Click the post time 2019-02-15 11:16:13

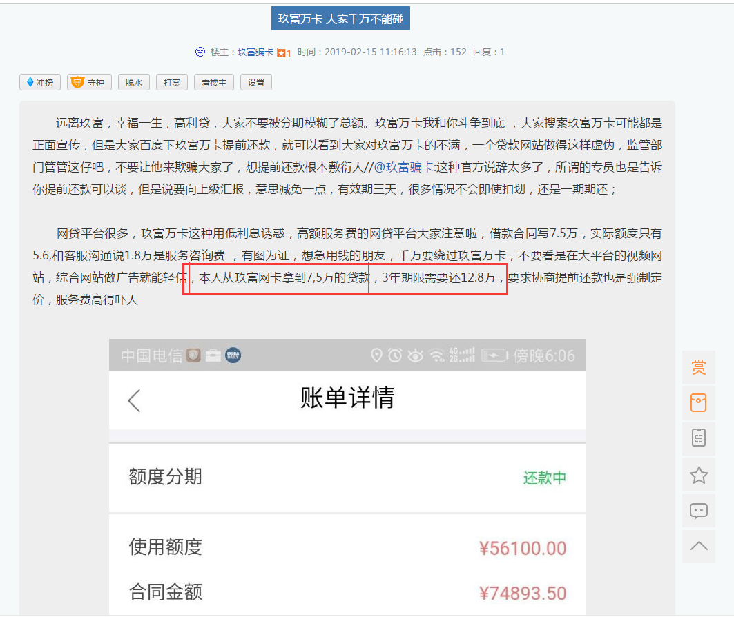pyautogui.click(x=370, y=52)
